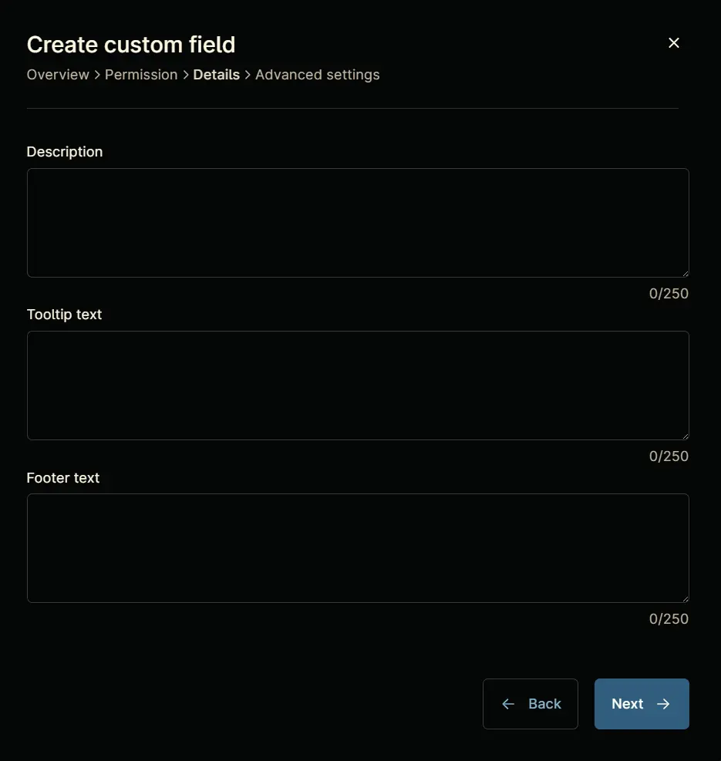Screen dimensions: 721x761
Task: Click into the Tooltip text area
Action: pyautogui.click(x=358, y=386)
